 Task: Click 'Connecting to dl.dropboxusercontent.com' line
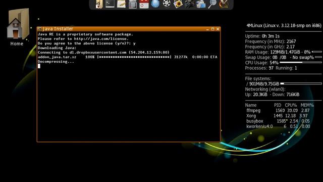coord(103,53)
